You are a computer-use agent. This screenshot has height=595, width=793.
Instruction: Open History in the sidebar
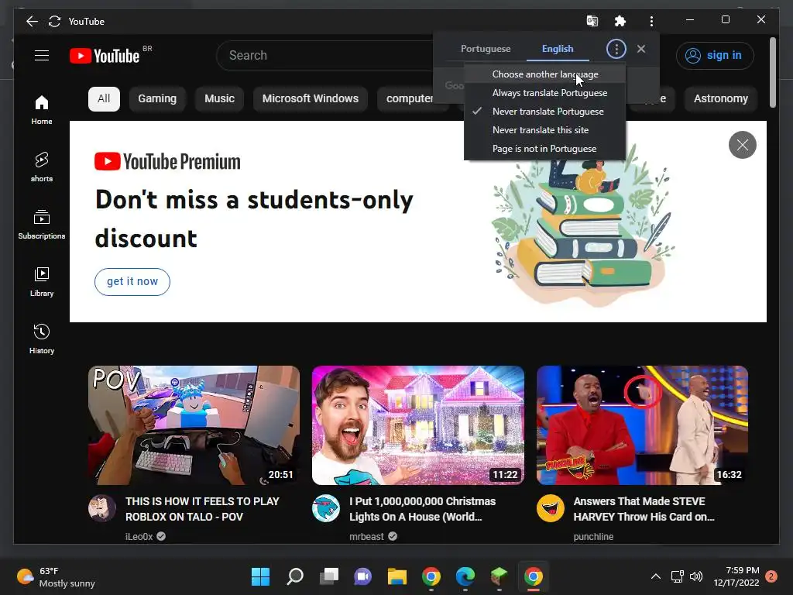(x=42, y=339)
